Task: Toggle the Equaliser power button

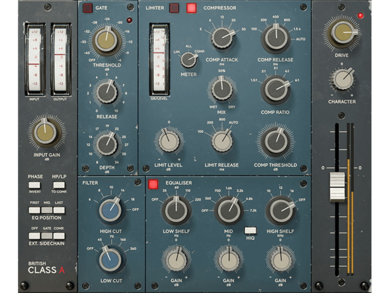Action: pos(153,184)
